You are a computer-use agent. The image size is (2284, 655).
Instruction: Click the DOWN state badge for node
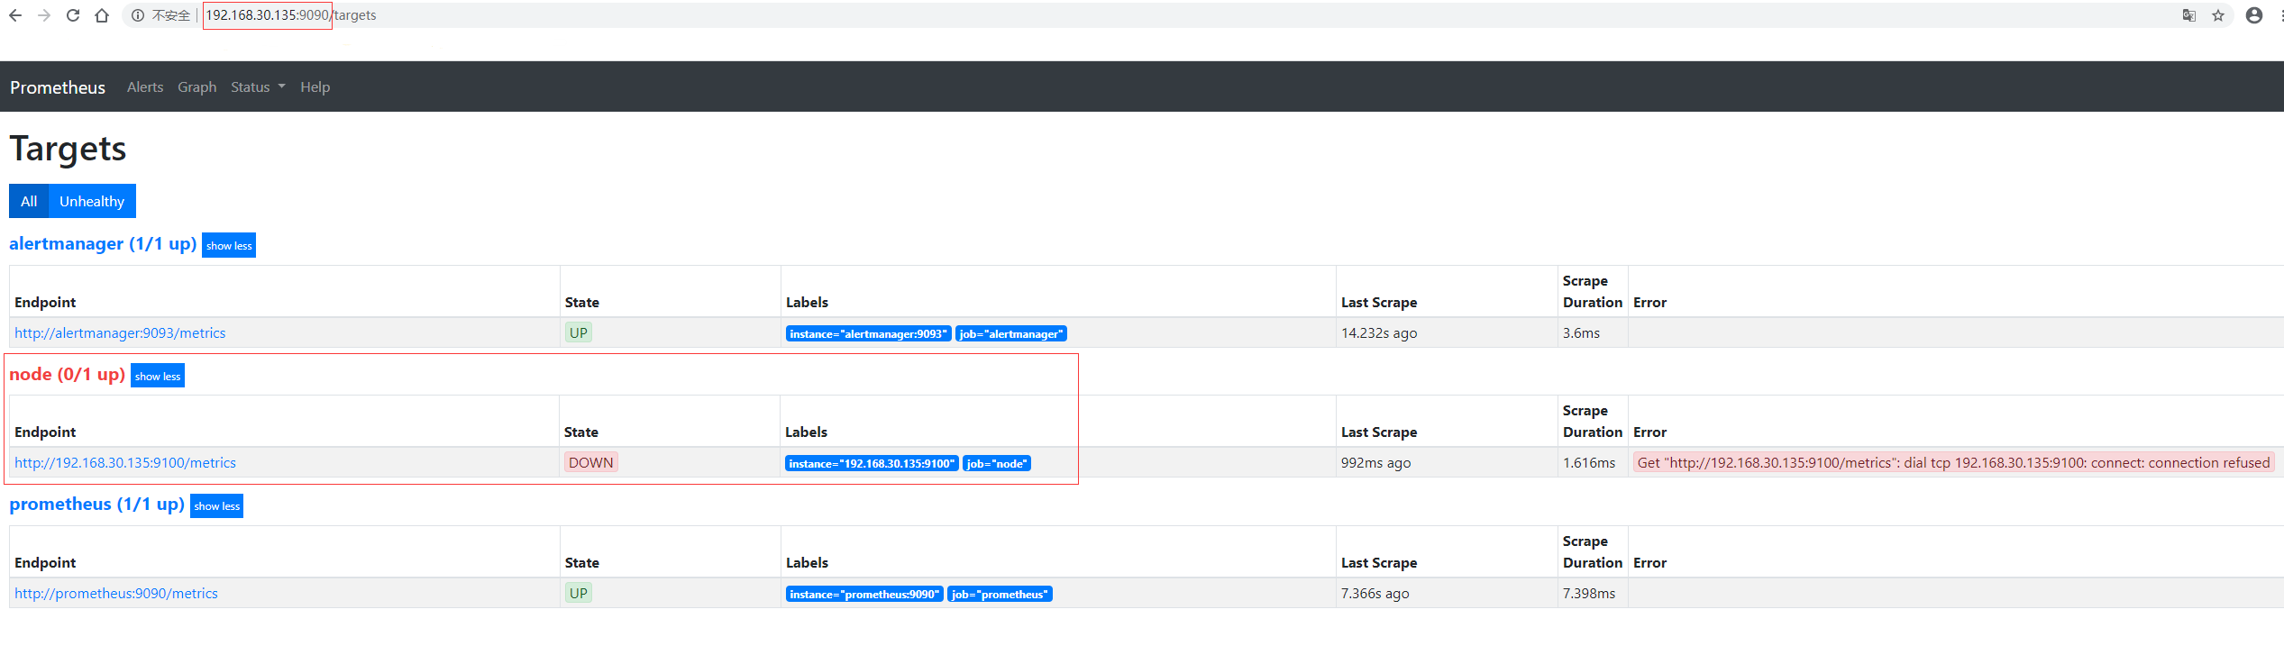tap(591, 463)
